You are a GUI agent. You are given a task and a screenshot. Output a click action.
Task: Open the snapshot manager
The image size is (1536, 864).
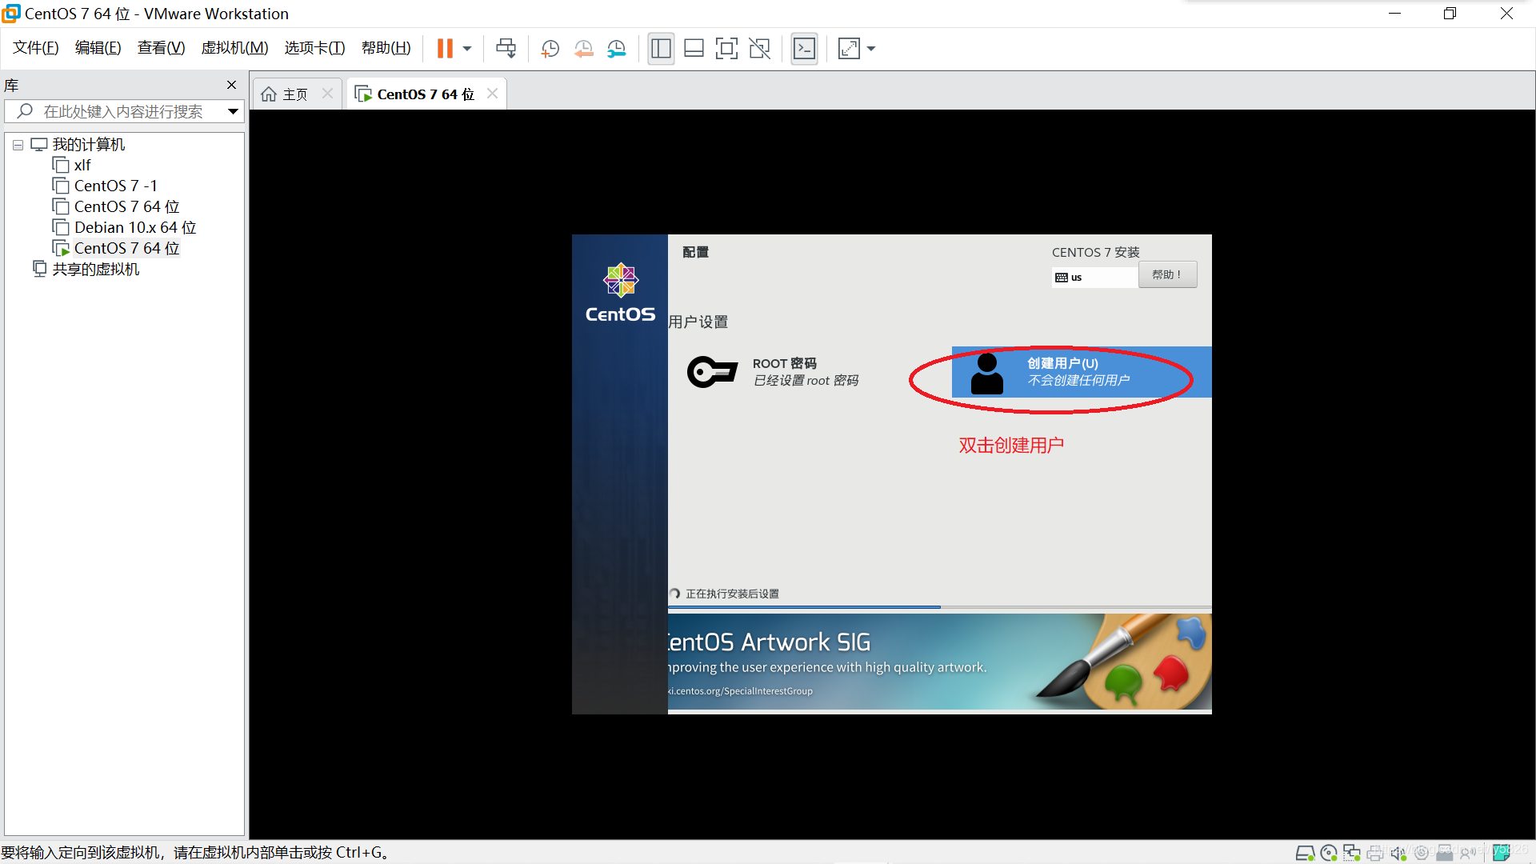point(617,49)
